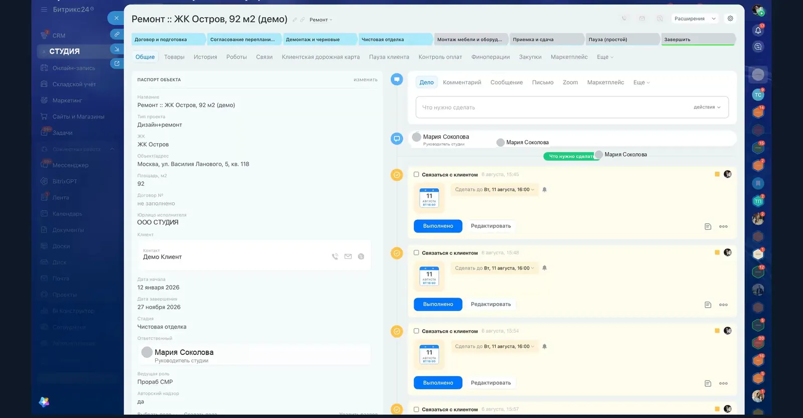Screen dimensions: 803x418
Task: Open note icon in 15:48 task
Action: pyautogui.click(x=708, y=305)
